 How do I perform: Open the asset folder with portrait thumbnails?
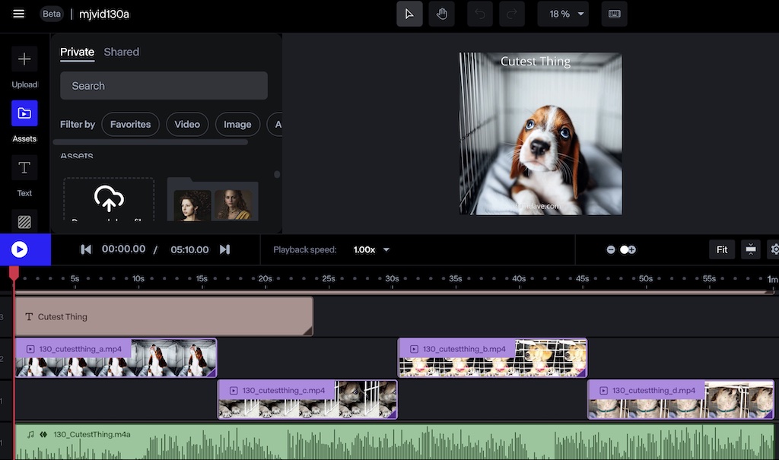click(x=212, y=201)
